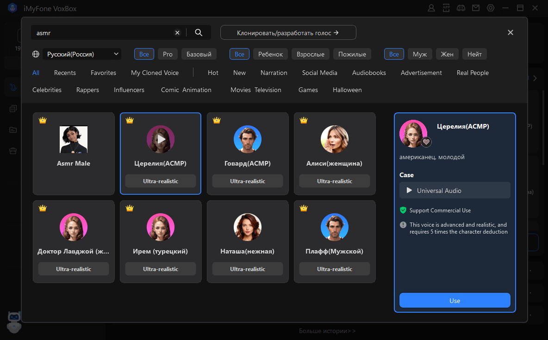Open the chatbot robot icon
Image resolution: width=548 pixels, height=340 pixels.
pos(14,321)
